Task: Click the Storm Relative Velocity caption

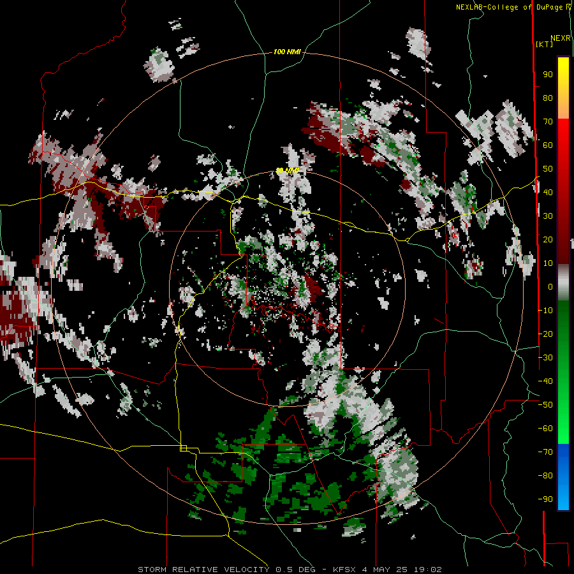Action: pos(290,570)
